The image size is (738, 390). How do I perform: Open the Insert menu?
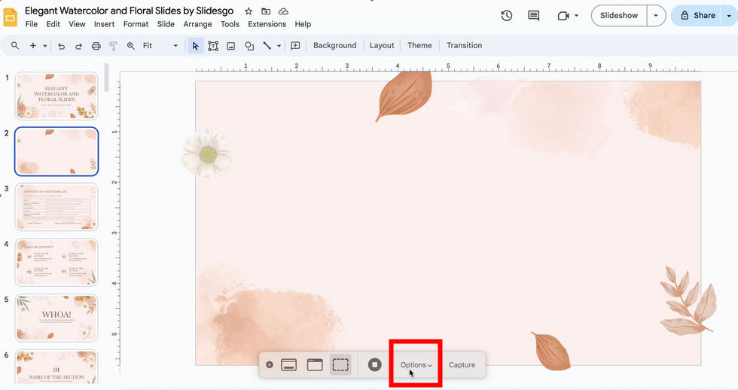coord(104,24)
